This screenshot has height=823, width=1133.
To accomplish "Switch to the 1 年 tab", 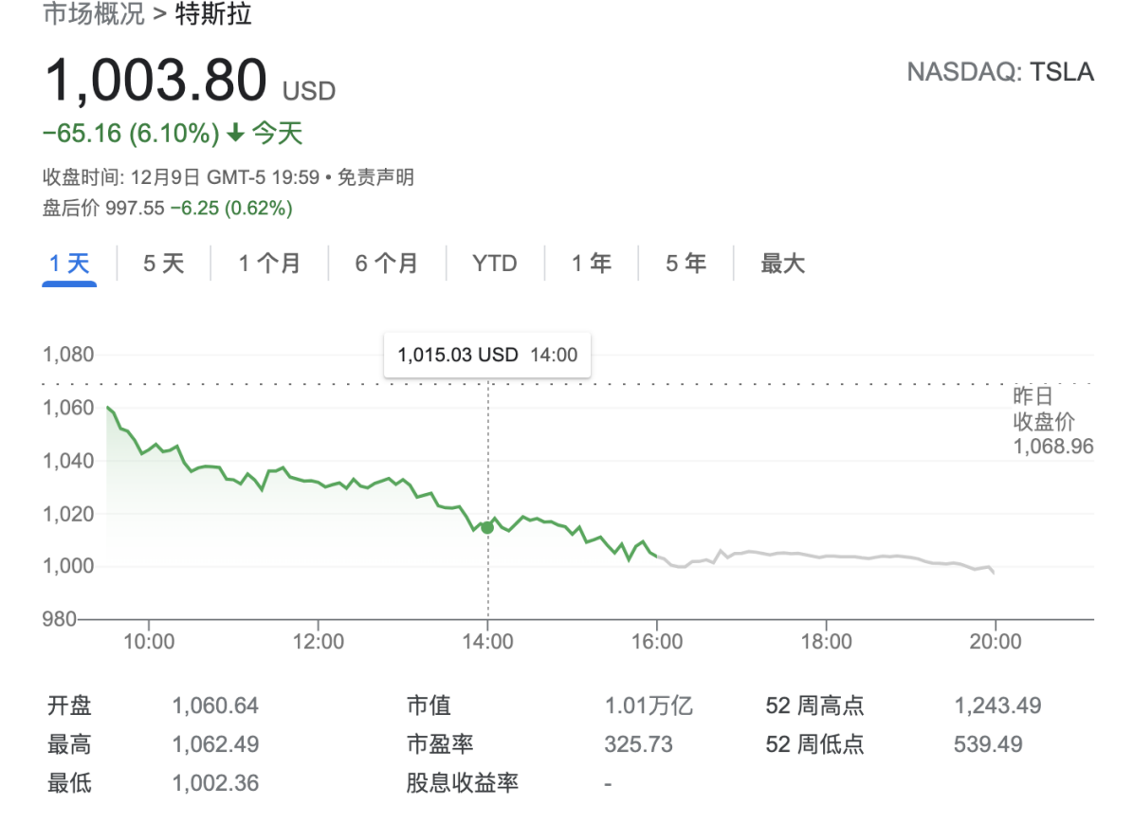I will [592, 263].
